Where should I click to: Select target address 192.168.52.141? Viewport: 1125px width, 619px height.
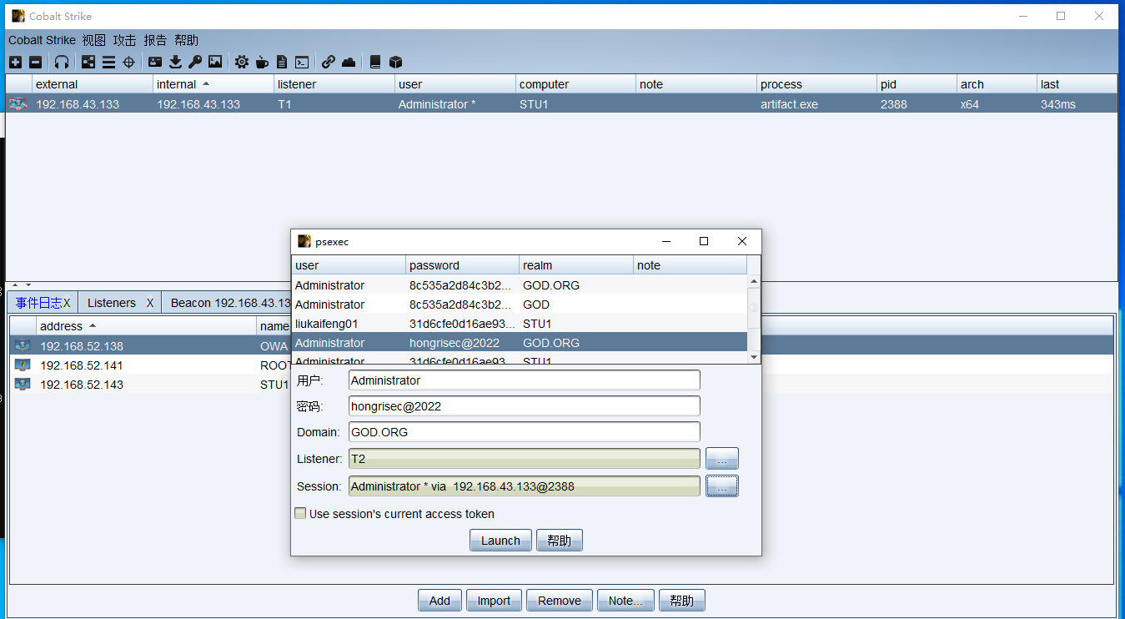click(82, 365)
